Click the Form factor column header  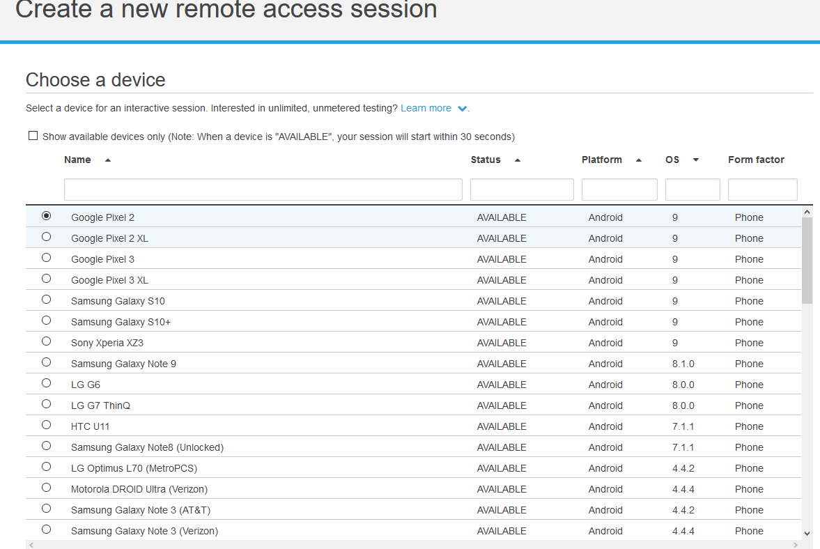coord(756,160)
